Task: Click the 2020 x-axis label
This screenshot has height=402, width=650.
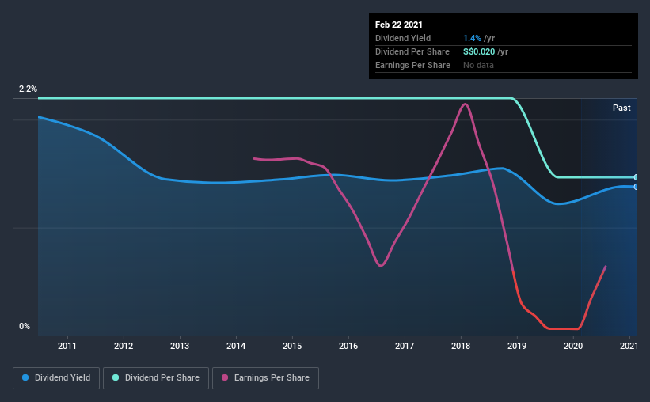Action: [573, 346]
